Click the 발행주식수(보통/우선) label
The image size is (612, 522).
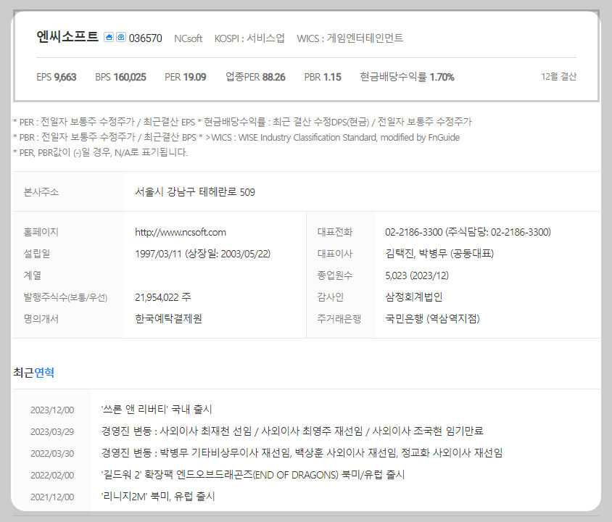(x=65, y=298)
